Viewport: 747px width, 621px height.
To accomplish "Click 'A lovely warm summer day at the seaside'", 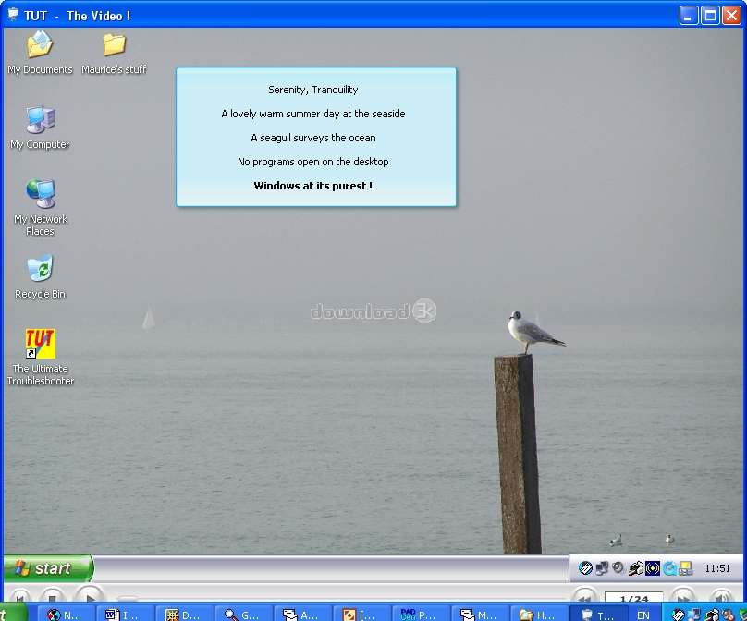I will click(313, 114).
